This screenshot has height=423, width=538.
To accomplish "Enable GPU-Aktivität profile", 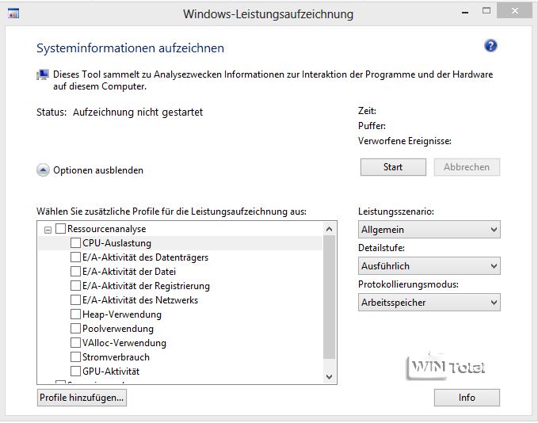I will [75, 372].
